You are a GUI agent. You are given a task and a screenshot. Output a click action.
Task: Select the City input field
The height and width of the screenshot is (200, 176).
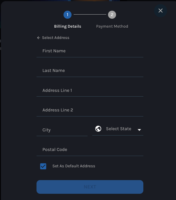[x=62, y=130]
